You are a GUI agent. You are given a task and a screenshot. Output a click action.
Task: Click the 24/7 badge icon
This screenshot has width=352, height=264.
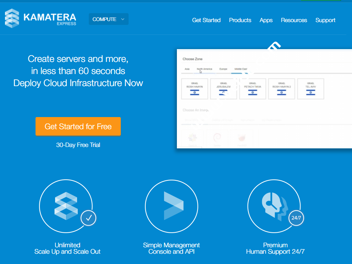click(x=296, y=218)
